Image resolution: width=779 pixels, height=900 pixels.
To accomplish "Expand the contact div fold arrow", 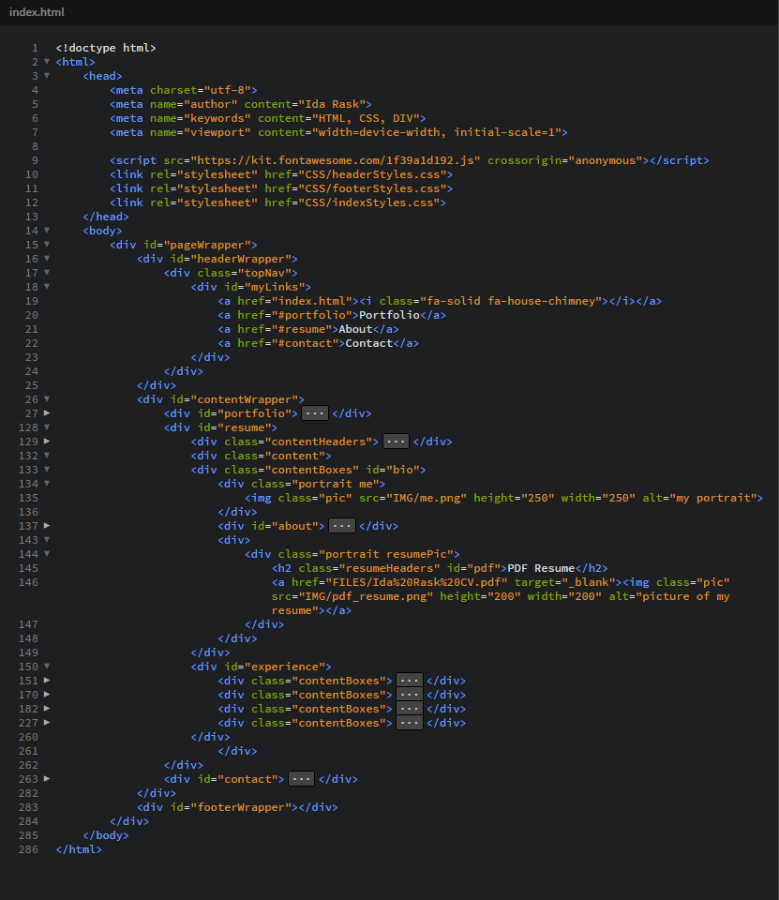I will (x=47, y=778).
